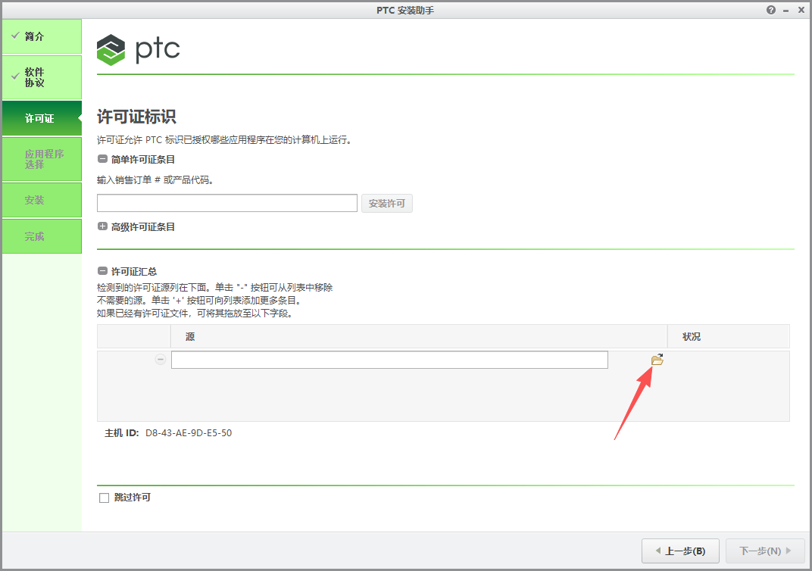Select the 完成 step in the sidebar
Screen dimensions: 812x571
[x=42, y=236]
